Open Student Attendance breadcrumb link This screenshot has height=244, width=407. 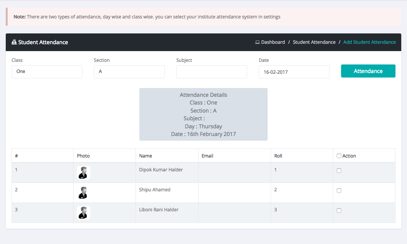pyautogui.click(x=314, y=42)
